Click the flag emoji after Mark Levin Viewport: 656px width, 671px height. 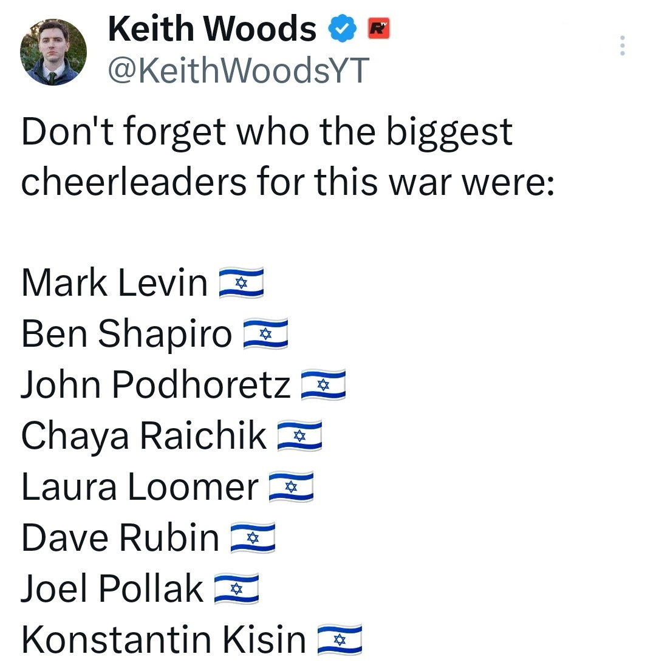click(241, 283)
